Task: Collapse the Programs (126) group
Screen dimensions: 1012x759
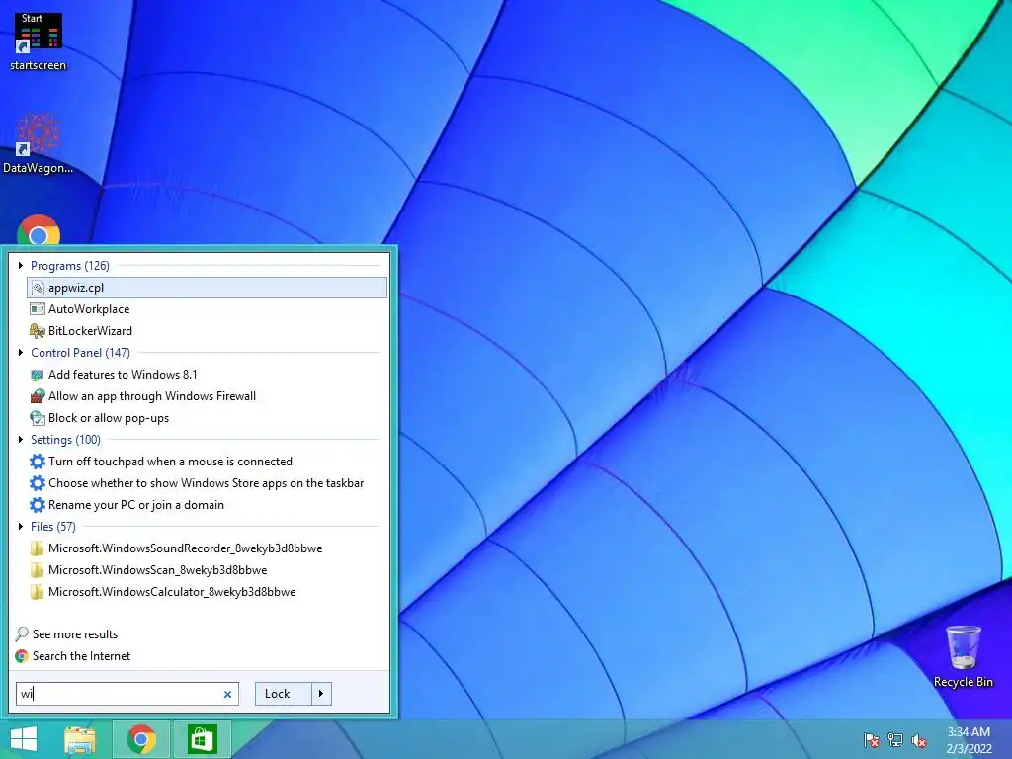Action: pyautogui.click(x=21, y=265)
